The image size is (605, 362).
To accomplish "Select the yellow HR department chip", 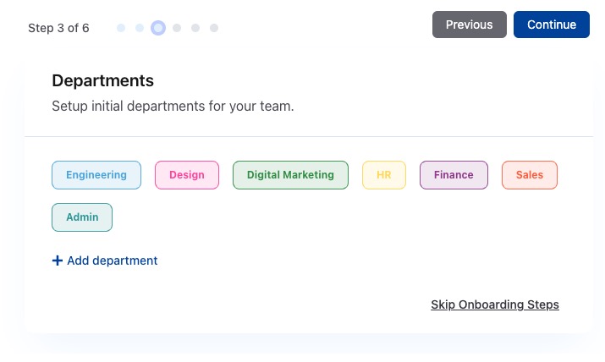I will [384, 175].
